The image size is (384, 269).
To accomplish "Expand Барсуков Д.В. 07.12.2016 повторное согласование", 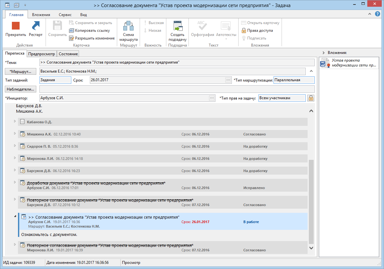I will tap(15, 199).
